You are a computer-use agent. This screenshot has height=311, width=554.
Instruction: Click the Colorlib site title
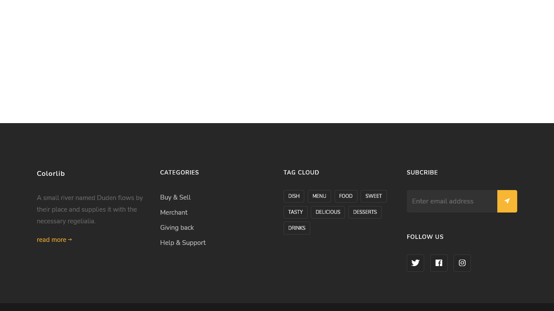point(51,173)
